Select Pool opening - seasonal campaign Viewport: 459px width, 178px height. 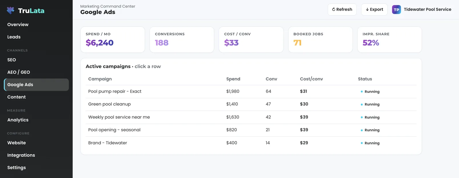pos(251,130)
